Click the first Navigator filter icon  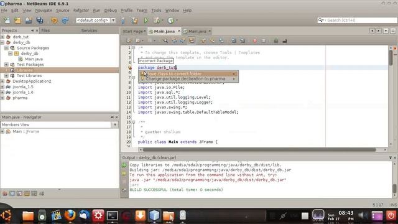click(x=5, y=194)
